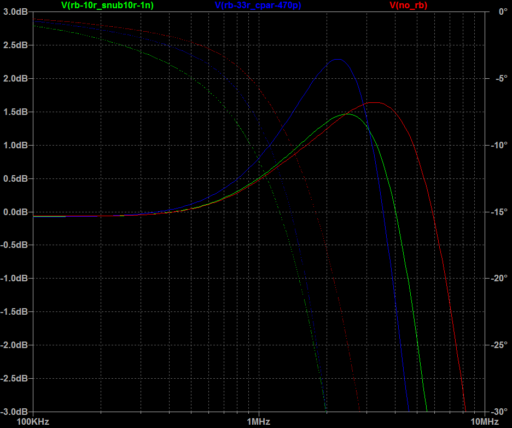
Task: Click the 0° phase axis label
Action: point(503,11)
